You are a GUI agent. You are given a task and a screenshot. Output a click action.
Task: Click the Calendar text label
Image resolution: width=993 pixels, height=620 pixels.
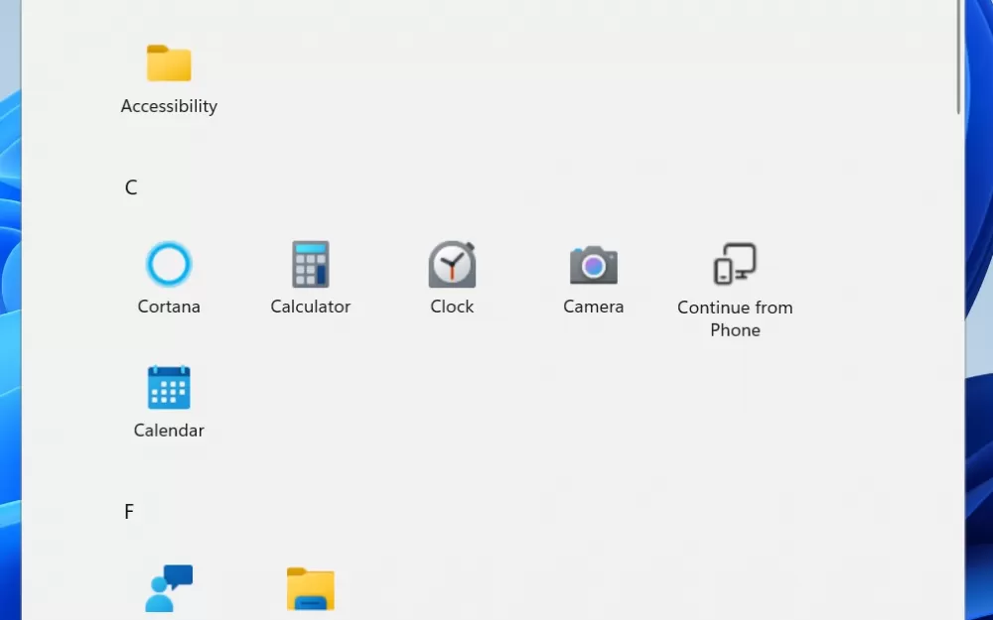click(x=169, y=431)
